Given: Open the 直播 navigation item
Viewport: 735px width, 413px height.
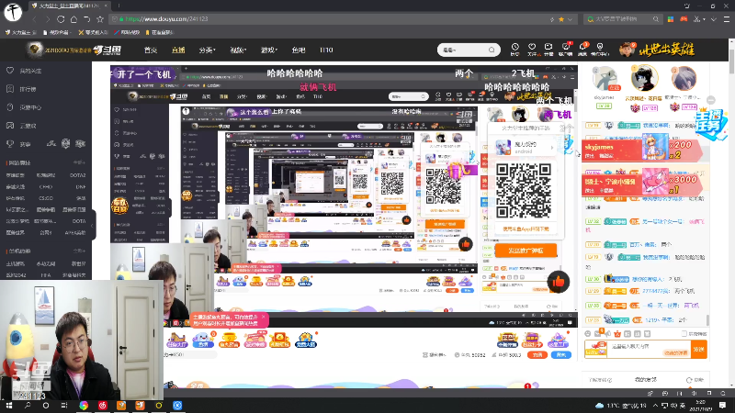Looking at the screenshot, I should pyautogui.click(x=178, y=50).
